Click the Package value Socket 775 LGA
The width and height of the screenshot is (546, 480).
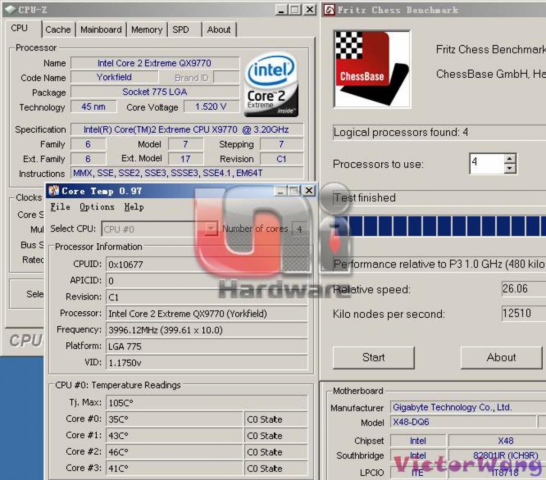[x=155, y=92]
